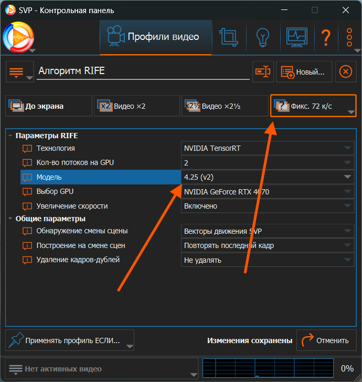Select the Видео ×2 frame rate mode

[137, 106]
